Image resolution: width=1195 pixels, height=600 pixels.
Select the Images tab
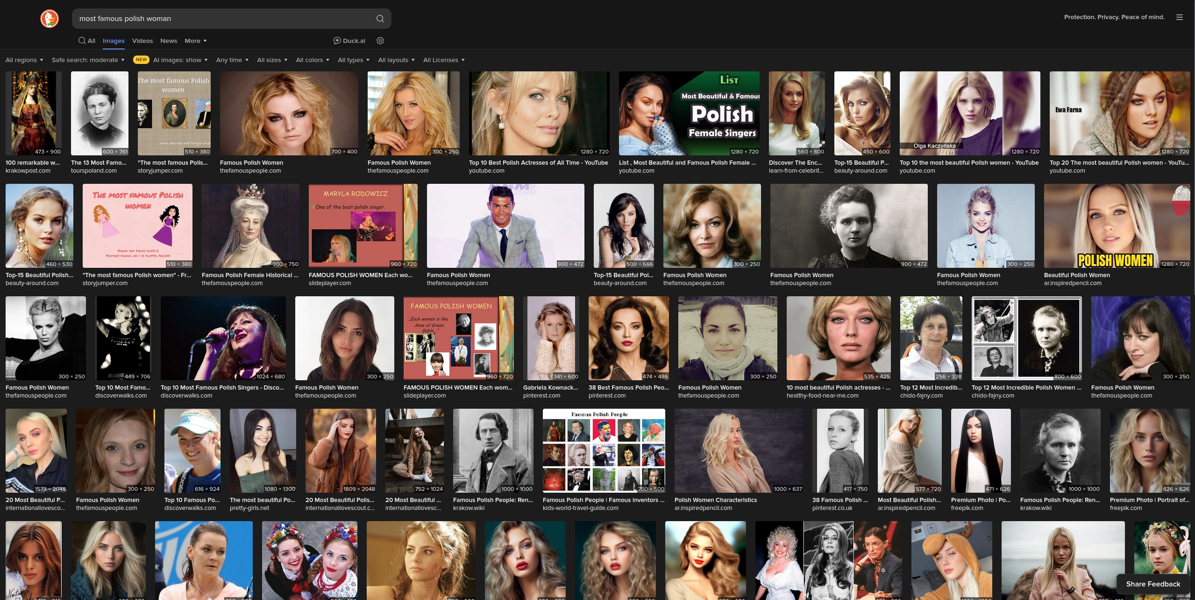pos(114,41)
